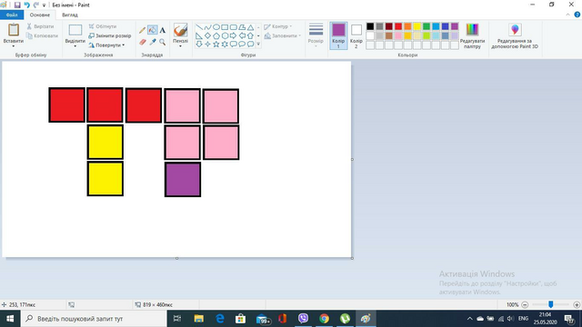The height and width of the screenshot is (327, 582).
Task: Choose the five-point star shape
Action: coord(216,45)
